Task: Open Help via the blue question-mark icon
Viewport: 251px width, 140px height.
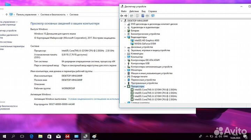Action: click(143, 16)
